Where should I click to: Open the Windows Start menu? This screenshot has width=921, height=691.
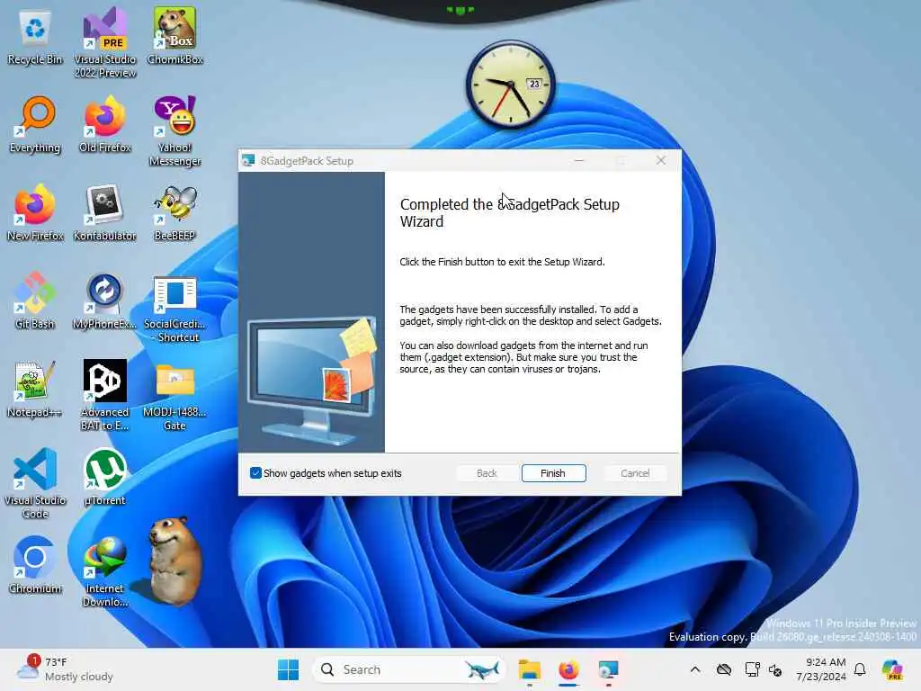[288, 669]
